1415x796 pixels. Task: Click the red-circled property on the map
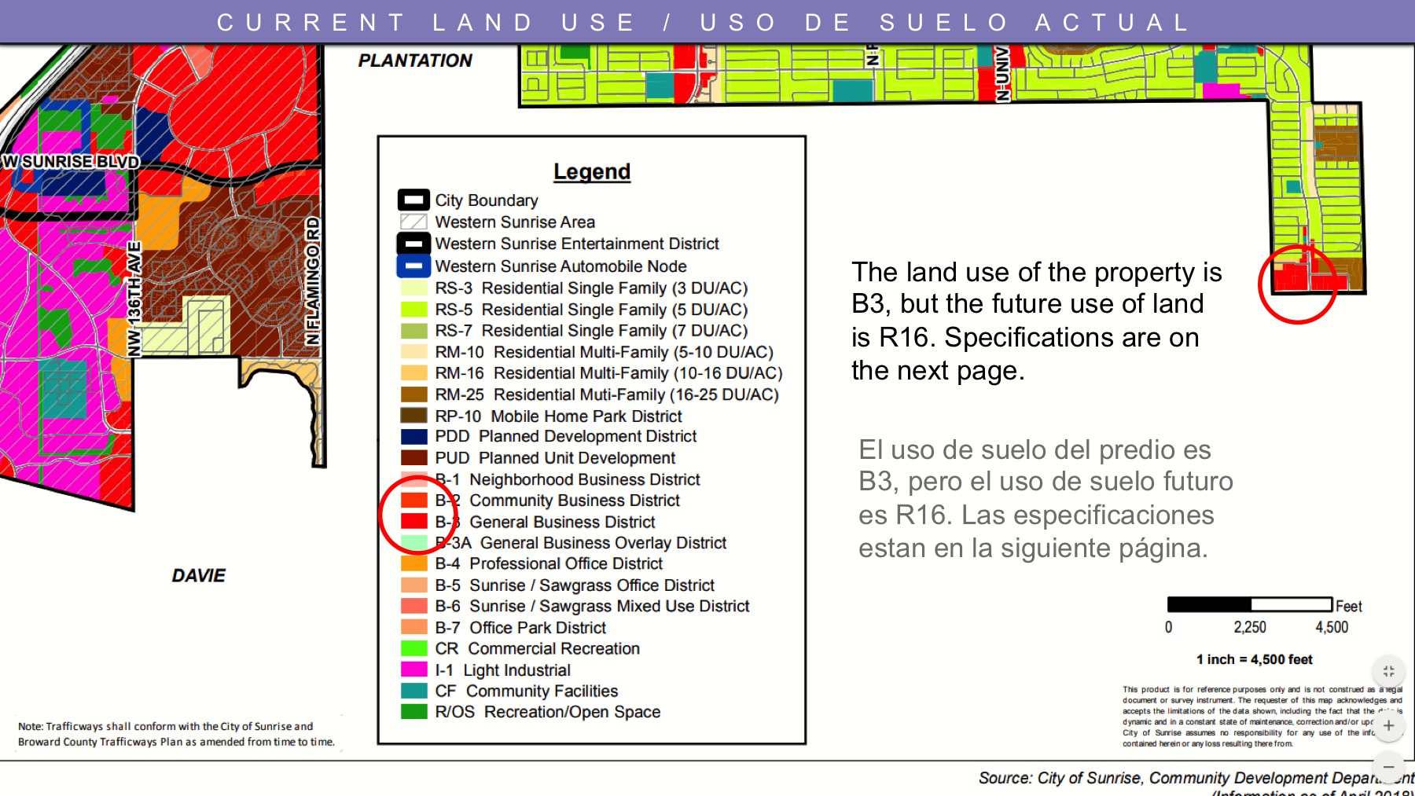pyautogui.click(x=1296, y=278)
